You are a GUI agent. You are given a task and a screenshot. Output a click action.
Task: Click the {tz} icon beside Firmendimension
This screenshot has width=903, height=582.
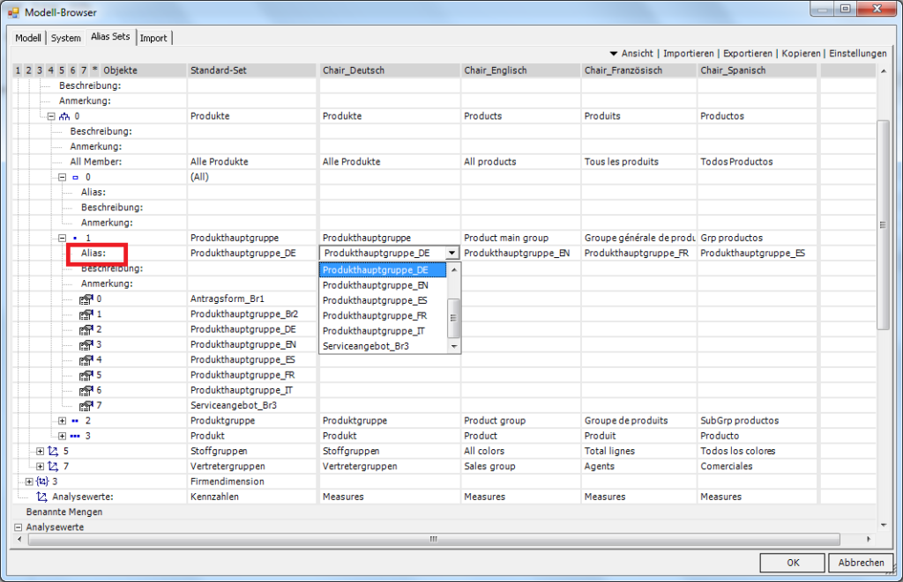coord(41,481)
